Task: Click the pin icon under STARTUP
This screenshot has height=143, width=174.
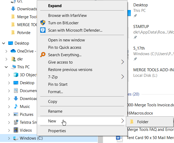Action: tap(135, 37)
